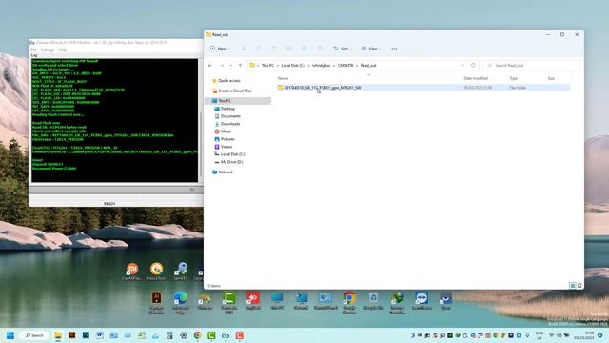
Task: Open recent locations dropdown beside forward arrow
Action: point(230,66)
